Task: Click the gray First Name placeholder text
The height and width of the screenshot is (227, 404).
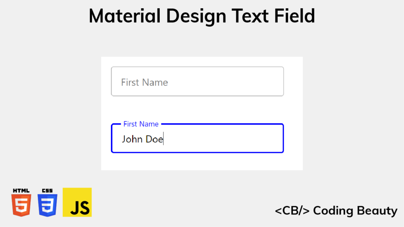Action: (144, 82)
